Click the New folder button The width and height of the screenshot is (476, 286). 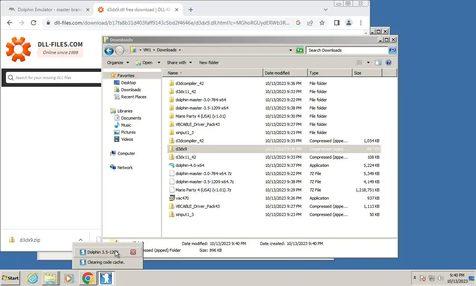tap(209, 63)
